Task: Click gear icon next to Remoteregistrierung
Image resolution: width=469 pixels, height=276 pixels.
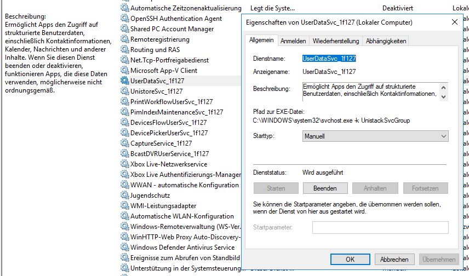Action: point(124,39)
